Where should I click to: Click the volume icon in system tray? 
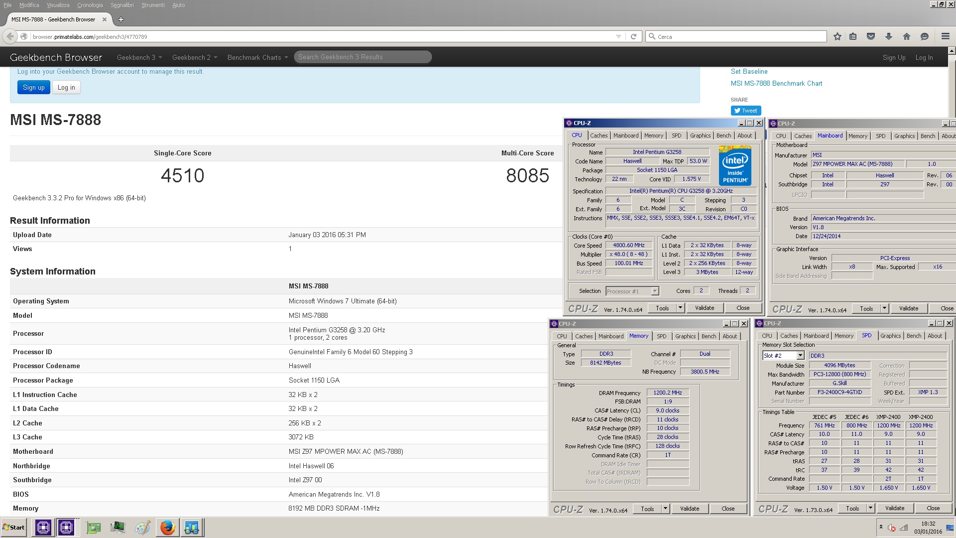pos(892,528)
